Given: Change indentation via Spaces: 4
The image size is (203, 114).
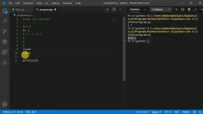Looking at the screenshot, I should pos(156,112).
